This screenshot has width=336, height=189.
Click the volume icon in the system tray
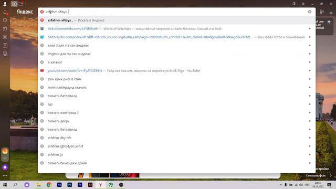coord(301,185)
